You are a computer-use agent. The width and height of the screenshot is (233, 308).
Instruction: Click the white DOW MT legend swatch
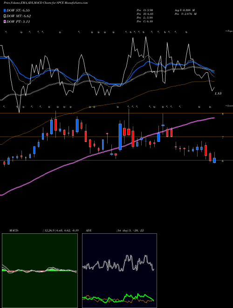point(5,16)
